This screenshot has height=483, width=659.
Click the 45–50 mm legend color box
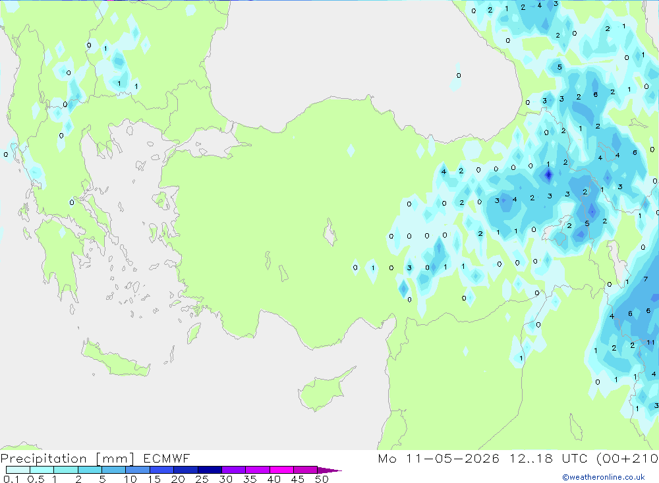[306, 470]
